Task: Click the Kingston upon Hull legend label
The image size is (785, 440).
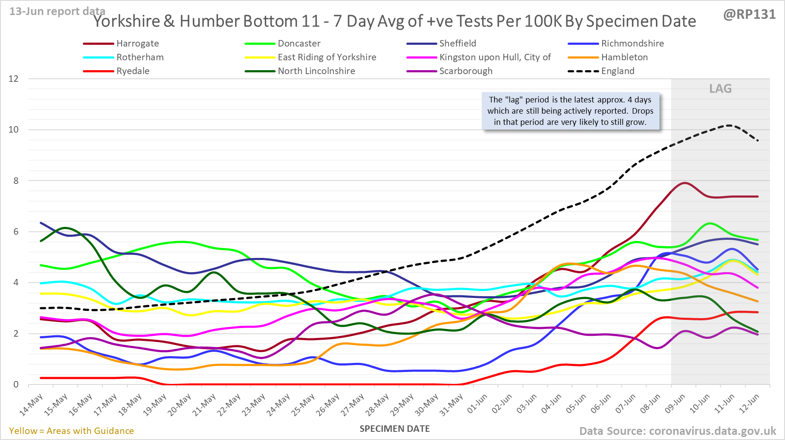Action: click(495, 57)
